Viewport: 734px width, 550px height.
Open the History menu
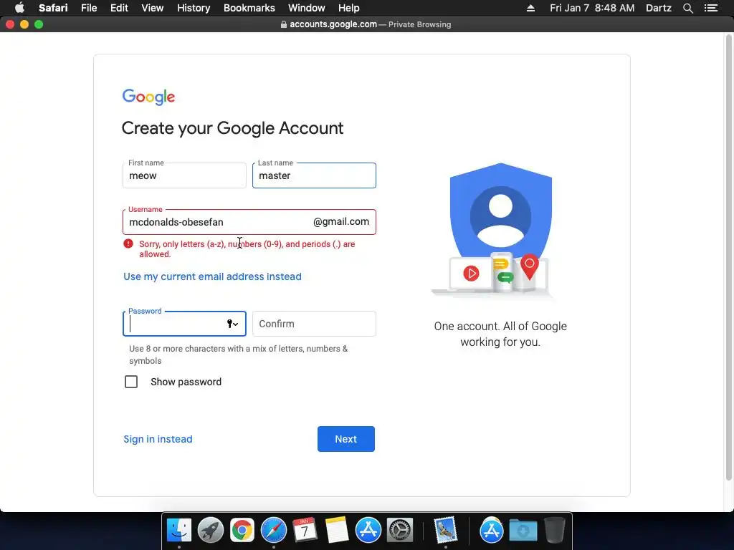[x=194, y=8]
